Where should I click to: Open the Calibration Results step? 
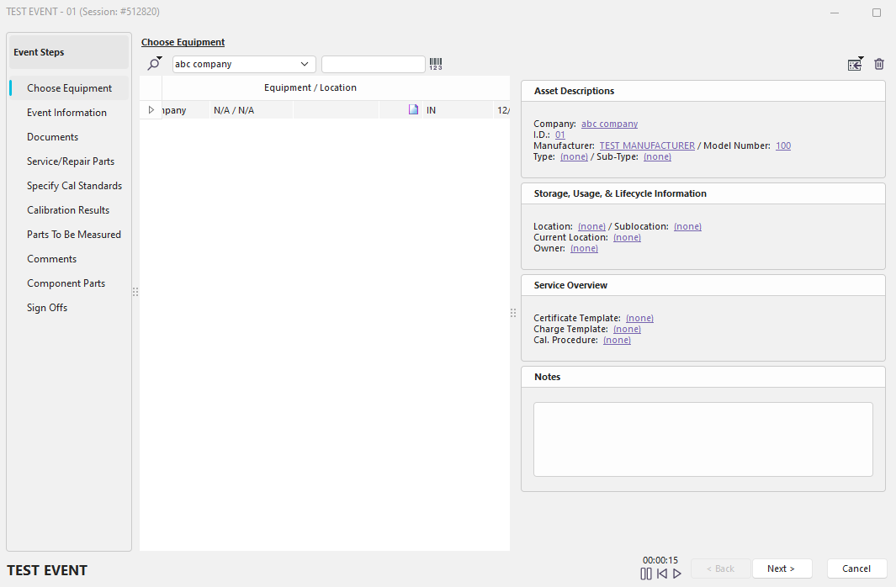click(x=68, y=210)
